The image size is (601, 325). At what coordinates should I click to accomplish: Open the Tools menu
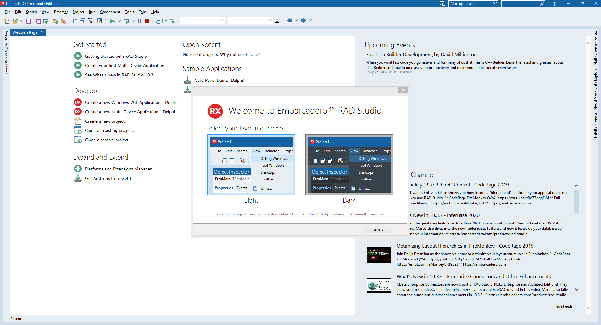(129, 12)
